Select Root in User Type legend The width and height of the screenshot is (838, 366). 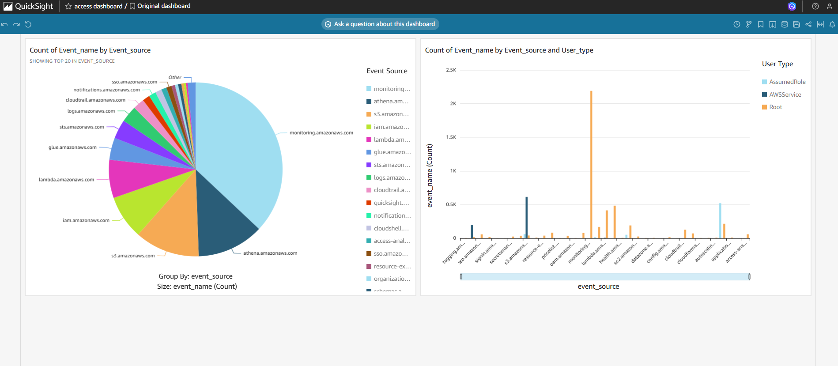pos(772,107)
